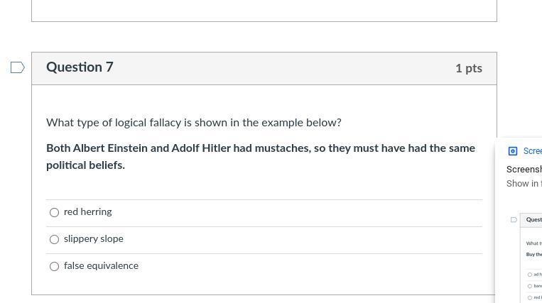Choose the "slippery slope" radio option
Image resolution: width=542 pixels, height=303 pixels.
click(54, 239)
